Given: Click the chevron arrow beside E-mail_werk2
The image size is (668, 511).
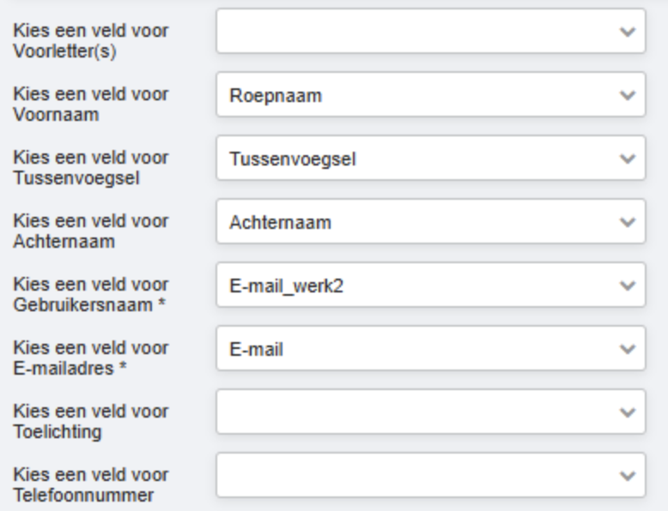Looking at the screenshot, I should [x=628, y=286].
